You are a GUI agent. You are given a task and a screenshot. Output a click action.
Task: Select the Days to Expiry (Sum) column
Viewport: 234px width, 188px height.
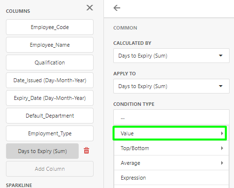click(42, 151)
